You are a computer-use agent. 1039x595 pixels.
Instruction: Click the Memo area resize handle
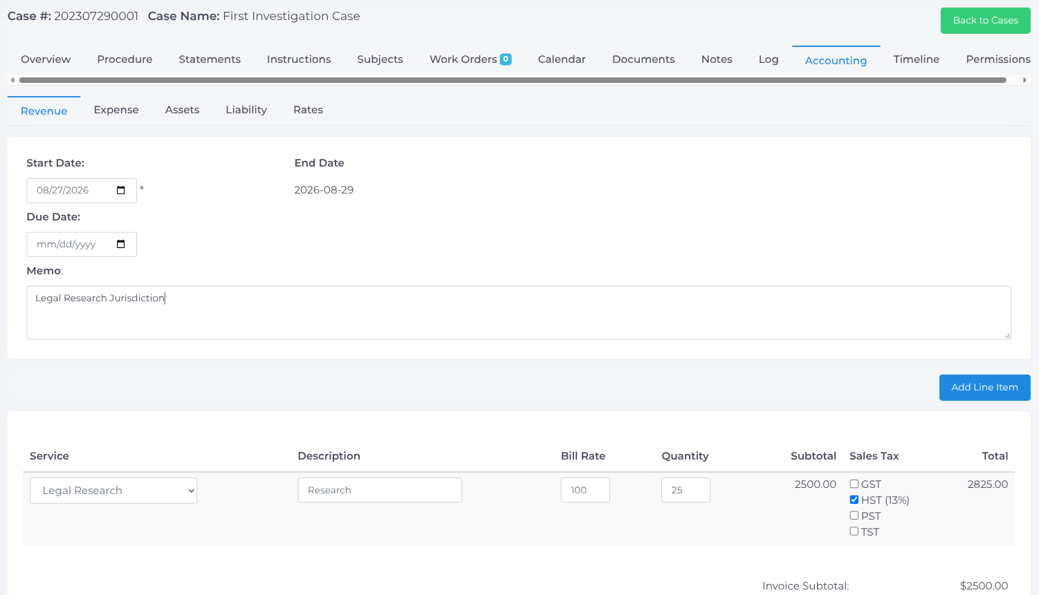click(x=1007, y=335)
